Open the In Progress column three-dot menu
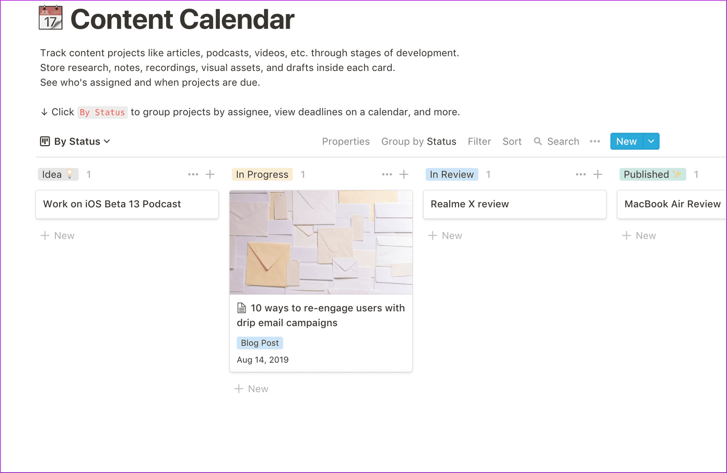The width and height of the screenshot is (727, 473). pos(387,174)
